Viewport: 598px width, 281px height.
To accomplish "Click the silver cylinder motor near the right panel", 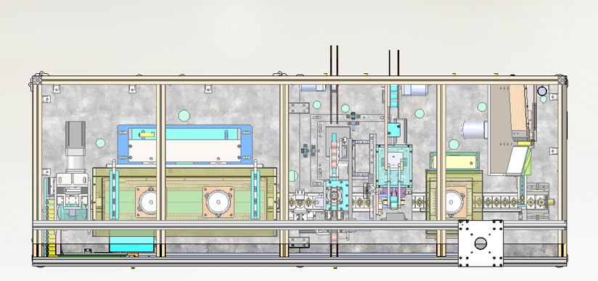I will 475,130.
